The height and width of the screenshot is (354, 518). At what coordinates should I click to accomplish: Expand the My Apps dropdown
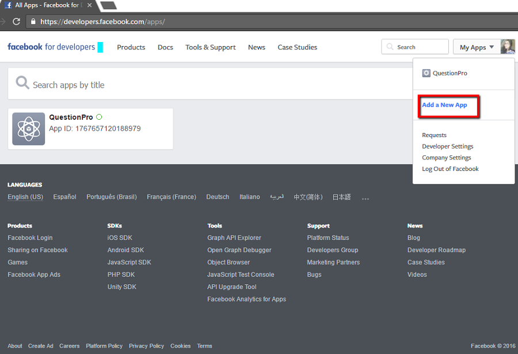tap(477, 47)
